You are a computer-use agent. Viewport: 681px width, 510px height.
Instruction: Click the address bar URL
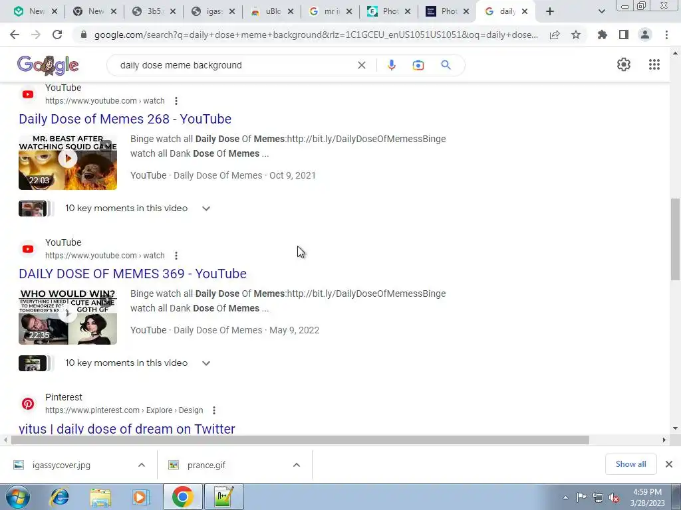click(x=316, y=35)
